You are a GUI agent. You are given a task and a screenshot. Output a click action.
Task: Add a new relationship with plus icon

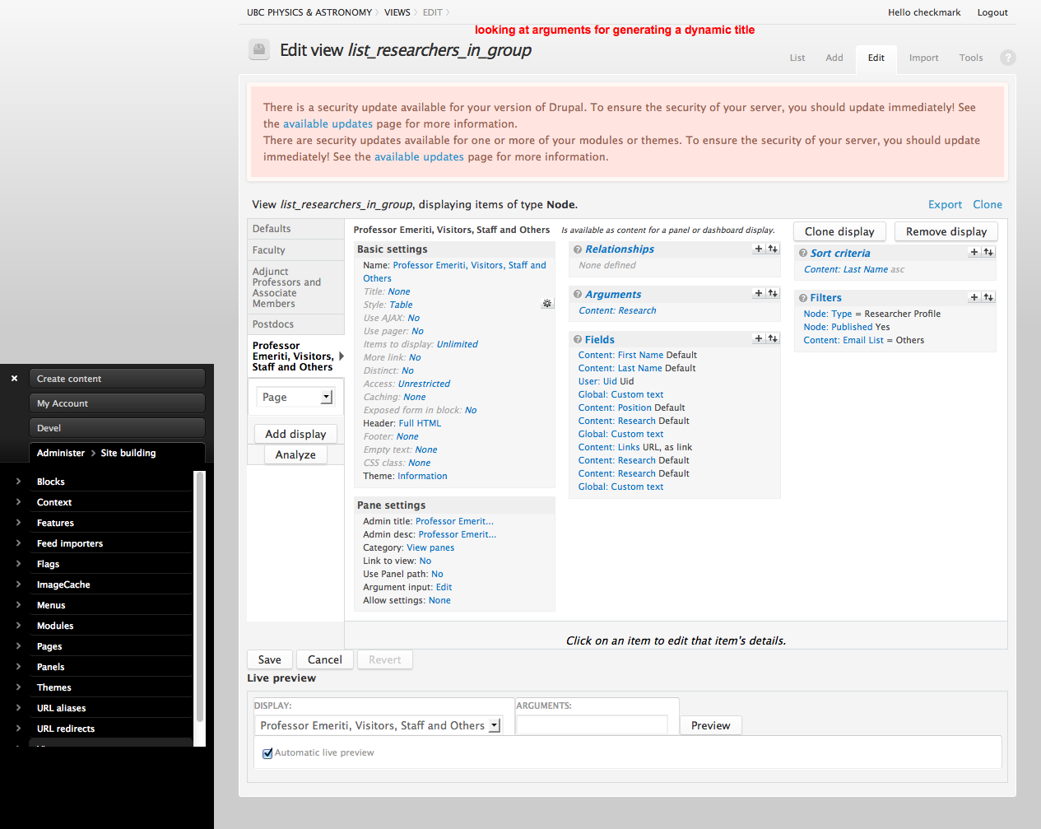(x=758, y=249)
